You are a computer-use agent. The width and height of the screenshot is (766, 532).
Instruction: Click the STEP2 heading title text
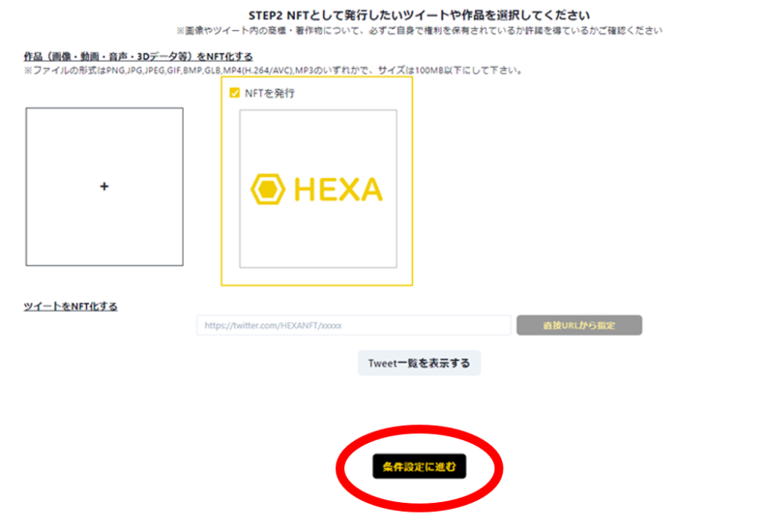point(419,15)
